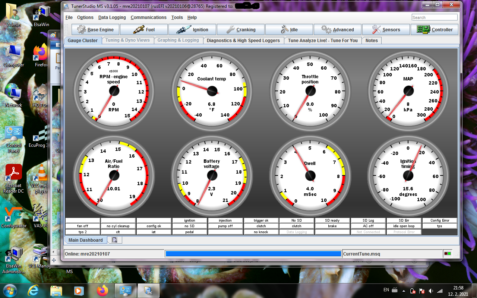Open the Help menu
Screen dimensions: 477x298
click(192, 18)
